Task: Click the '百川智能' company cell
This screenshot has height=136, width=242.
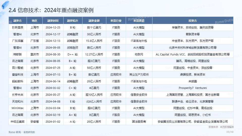Action: pyautogui.click(x=18, y=68)
